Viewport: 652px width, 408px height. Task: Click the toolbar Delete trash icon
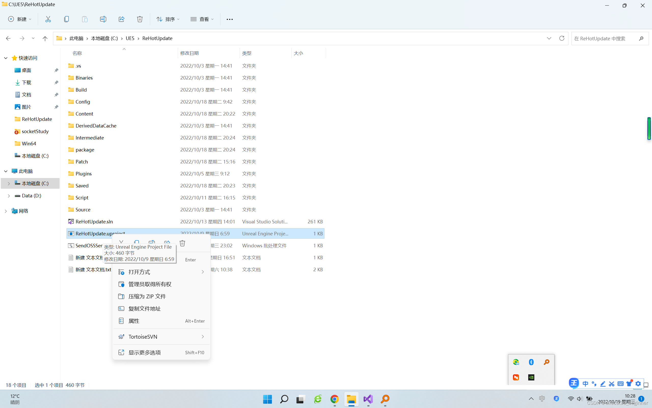click(140, 19)
